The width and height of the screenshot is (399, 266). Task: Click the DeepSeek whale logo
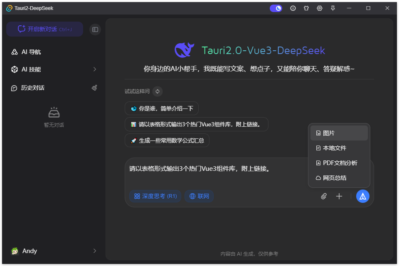coord(184,50)
